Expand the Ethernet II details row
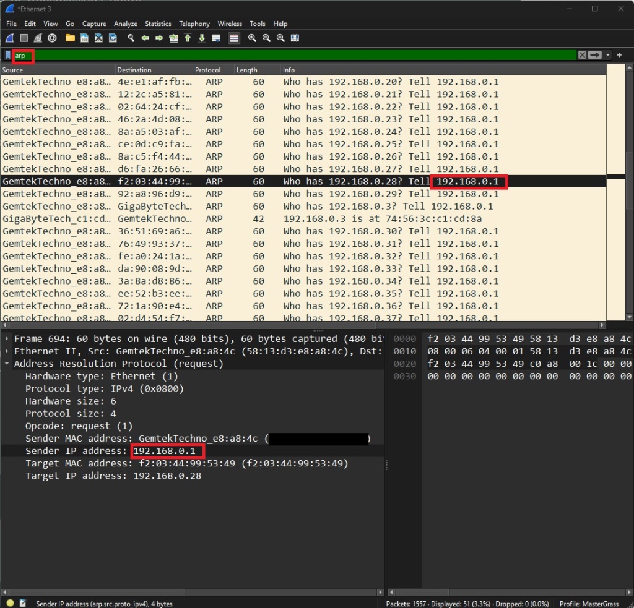This screenshot has height=608, width=634. (7, 351)
